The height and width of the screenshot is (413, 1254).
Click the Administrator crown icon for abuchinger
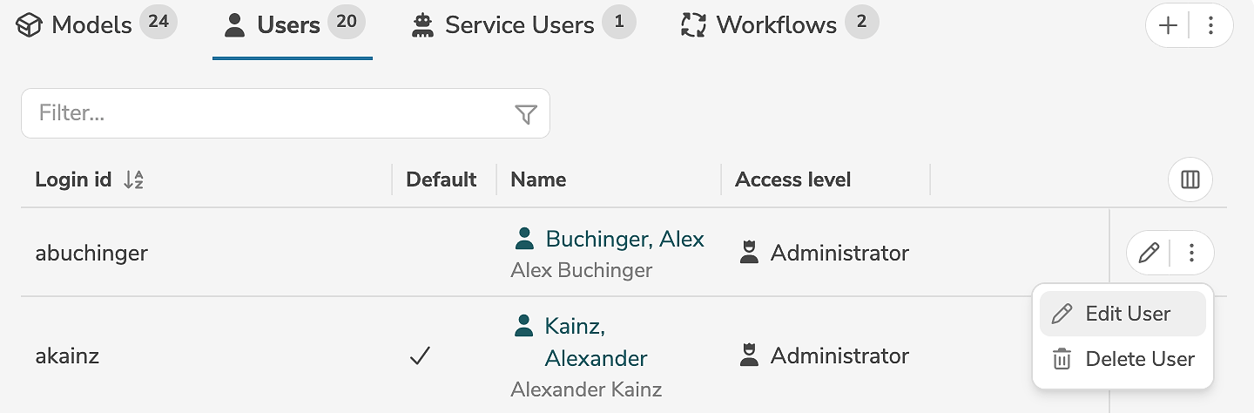pyautogui.click(x=748, y=254)
